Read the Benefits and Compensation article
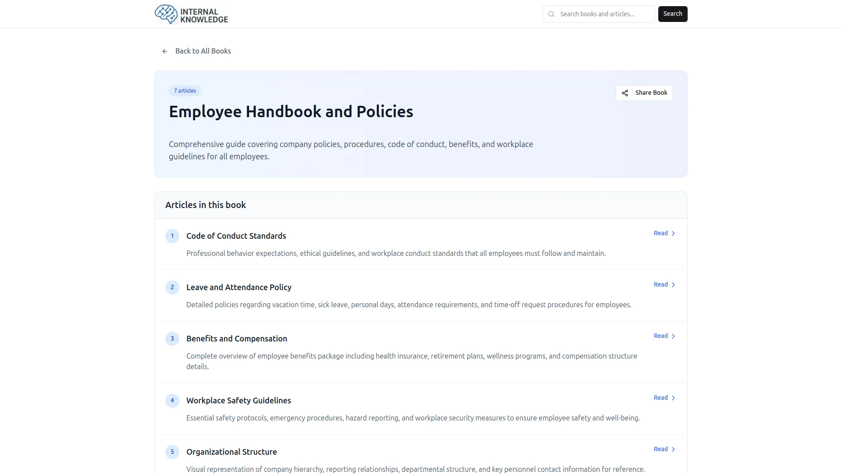The width and height of the screenshot is (842, 474). coord(660,336)
